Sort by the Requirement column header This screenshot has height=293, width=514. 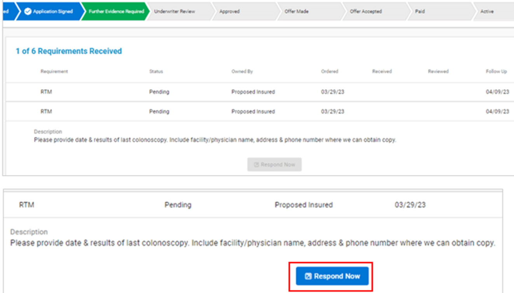click(x=54, y=71)
